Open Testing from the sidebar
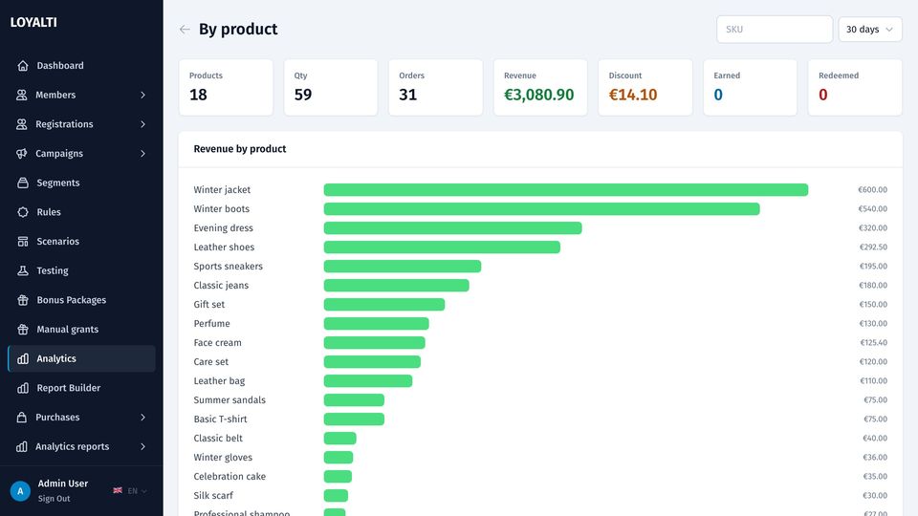Image resolution: width=918 pixels, height=516 pixels. click(81, 270)
